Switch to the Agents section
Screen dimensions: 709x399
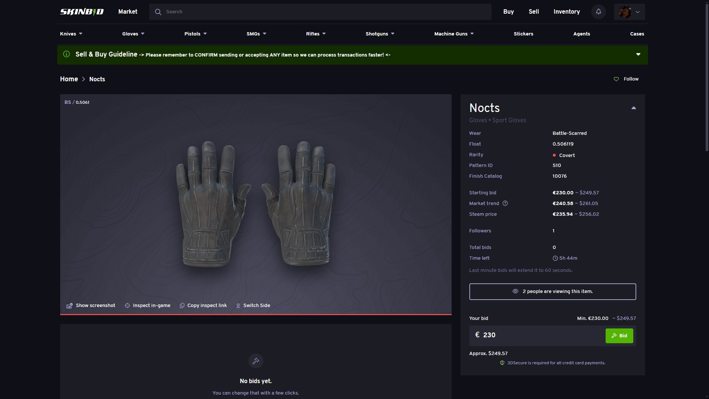(582, 34)
